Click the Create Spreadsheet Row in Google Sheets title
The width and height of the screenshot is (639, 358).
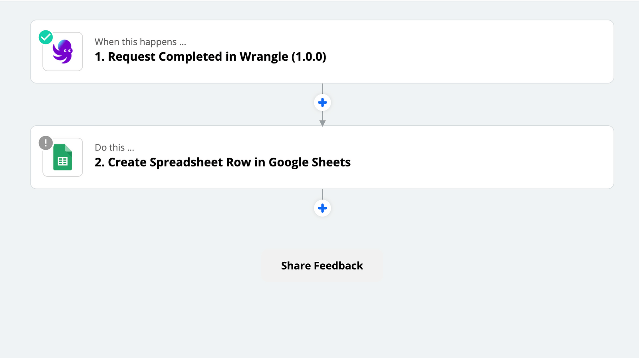pos(222,162)
